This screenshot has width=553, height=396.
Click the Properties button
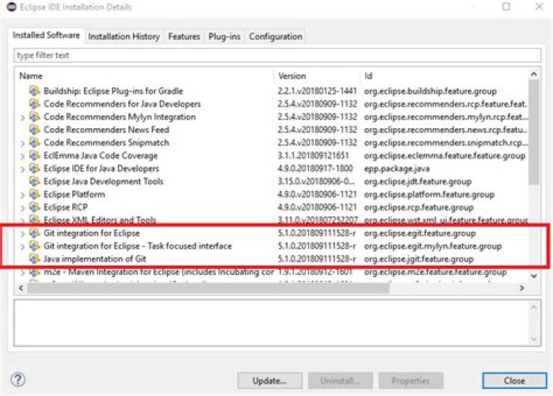[410, 381]
